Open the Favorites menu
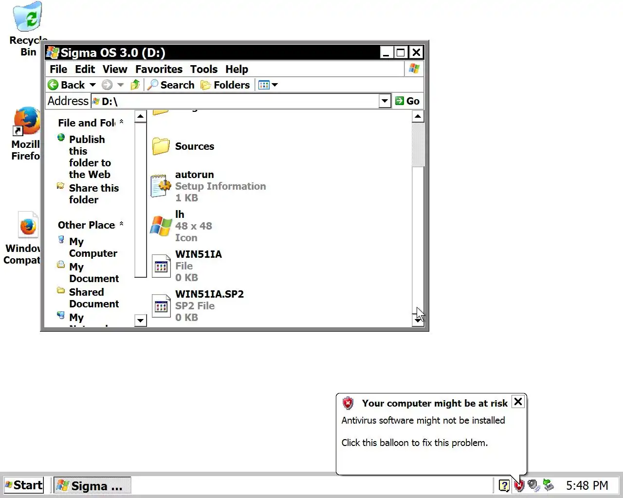This screenshot has width=623, height=498. (x=159, y=69)
